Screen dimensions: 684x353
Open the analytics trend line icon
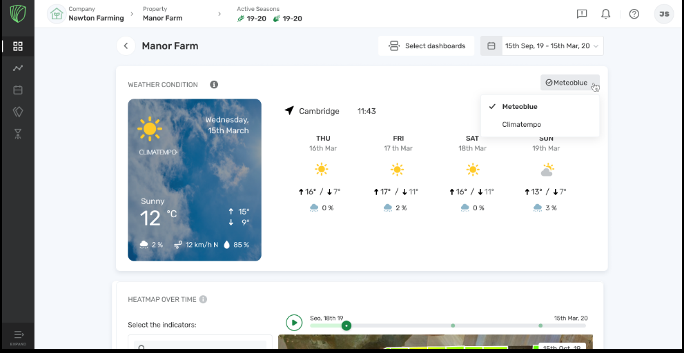[x=18, y=68]
